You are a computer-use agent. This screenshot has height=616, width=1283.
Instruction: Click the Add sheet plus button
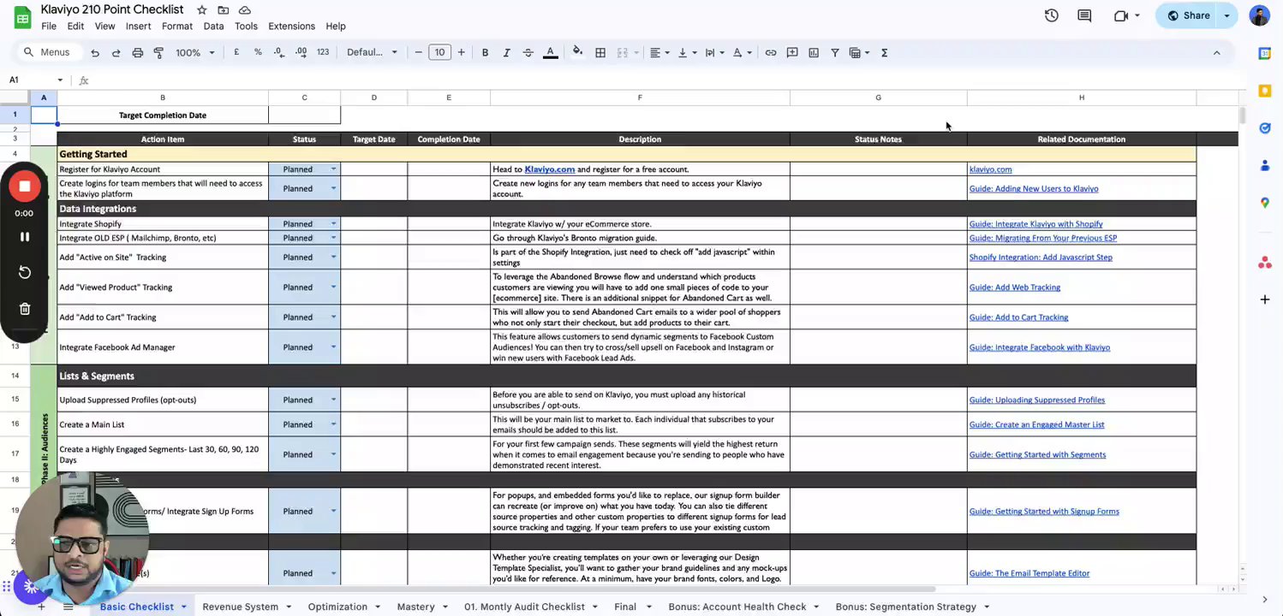pos(40,607)
